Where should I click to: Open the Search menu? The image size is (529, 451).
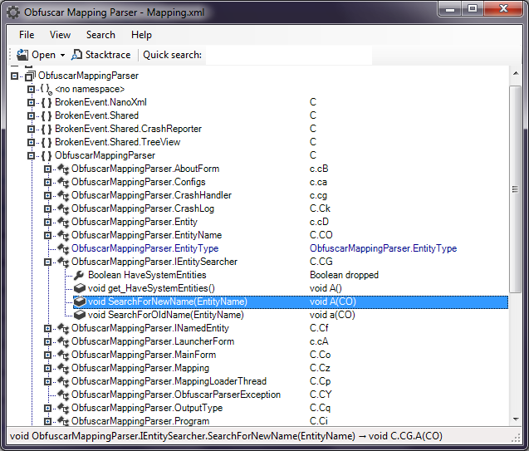pyautogui.click(x=100, y=35)
